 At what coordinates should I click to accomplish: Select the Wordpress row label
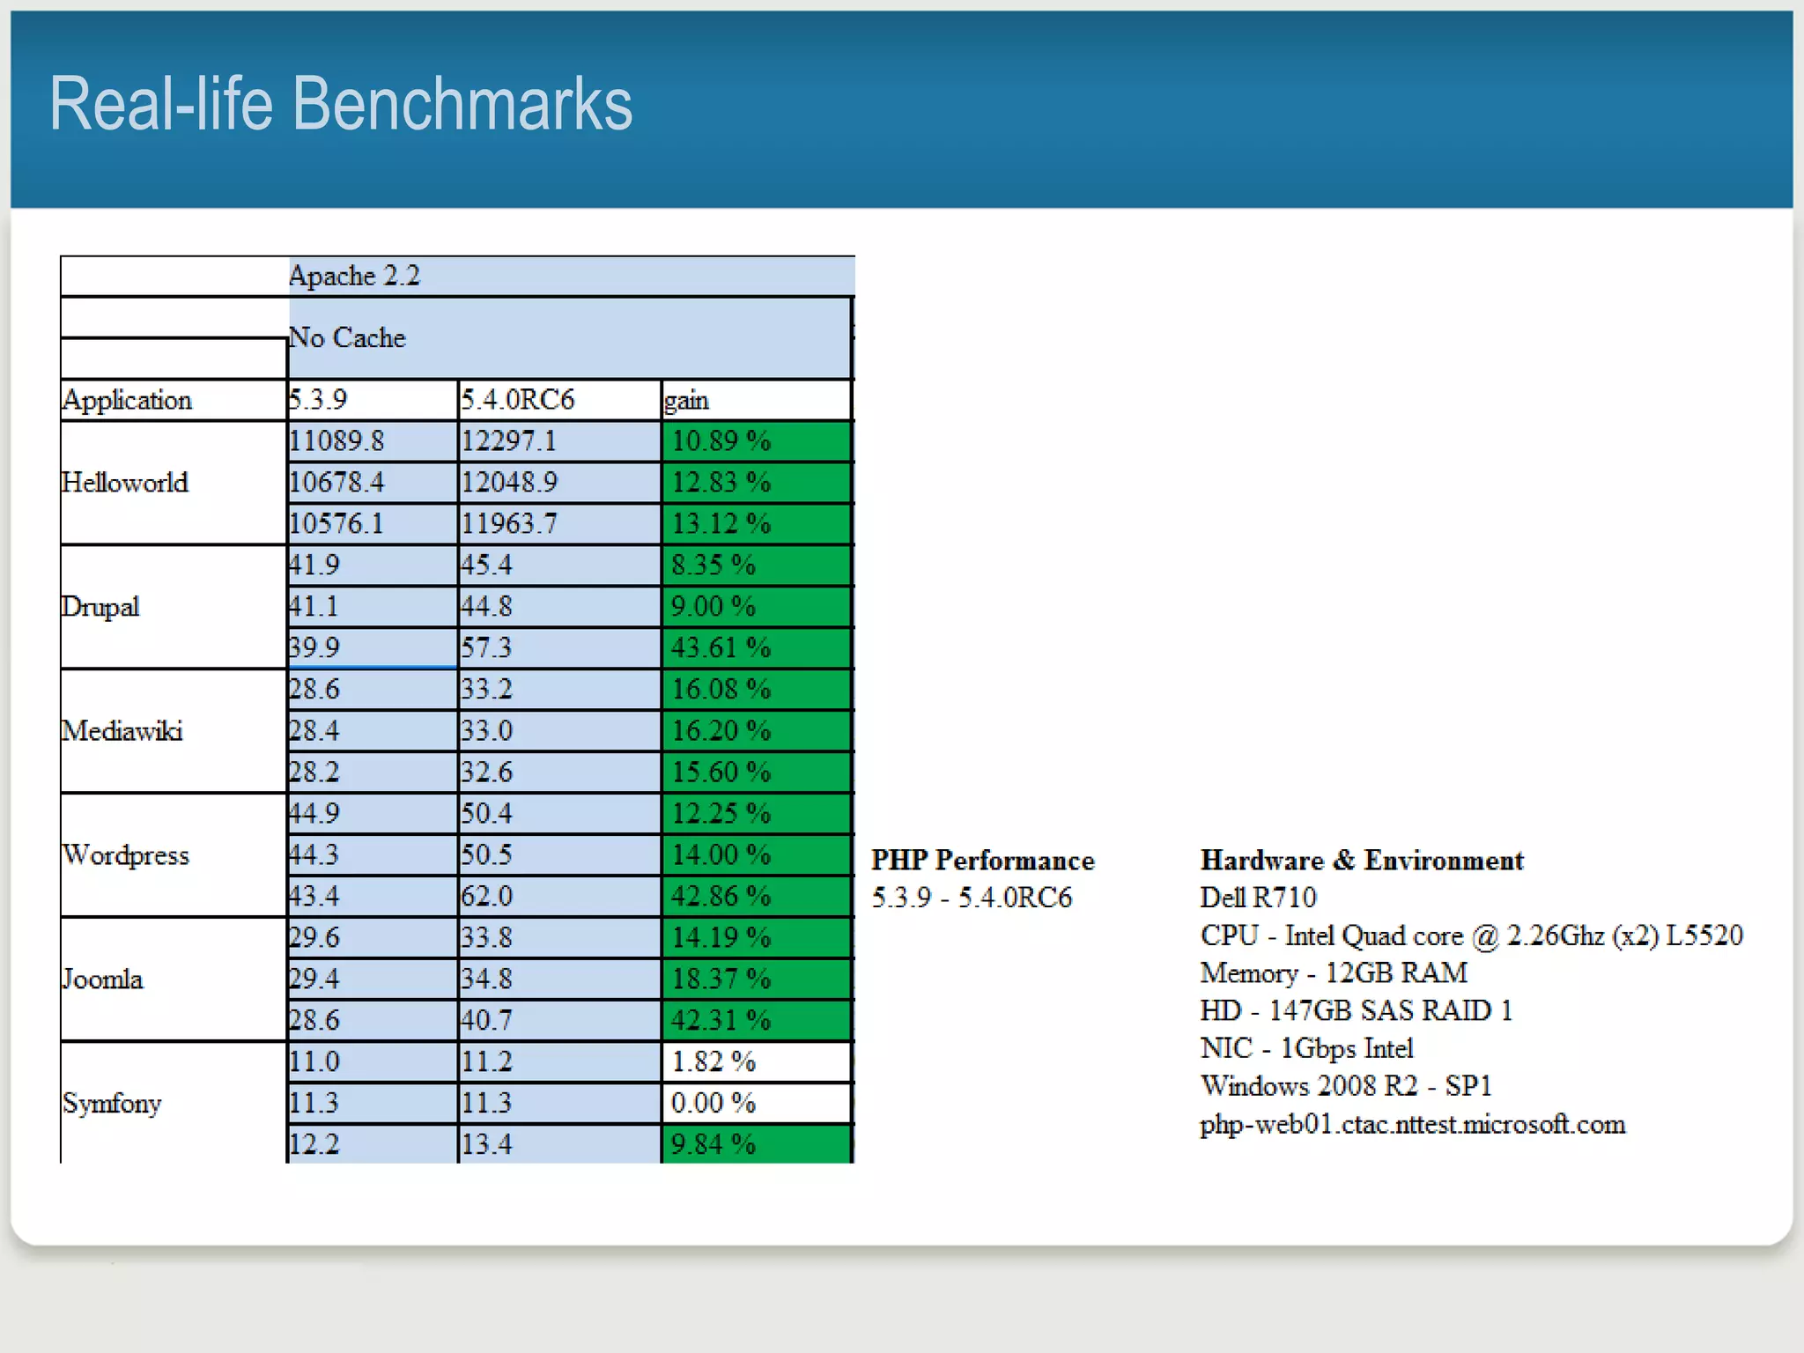174,855
